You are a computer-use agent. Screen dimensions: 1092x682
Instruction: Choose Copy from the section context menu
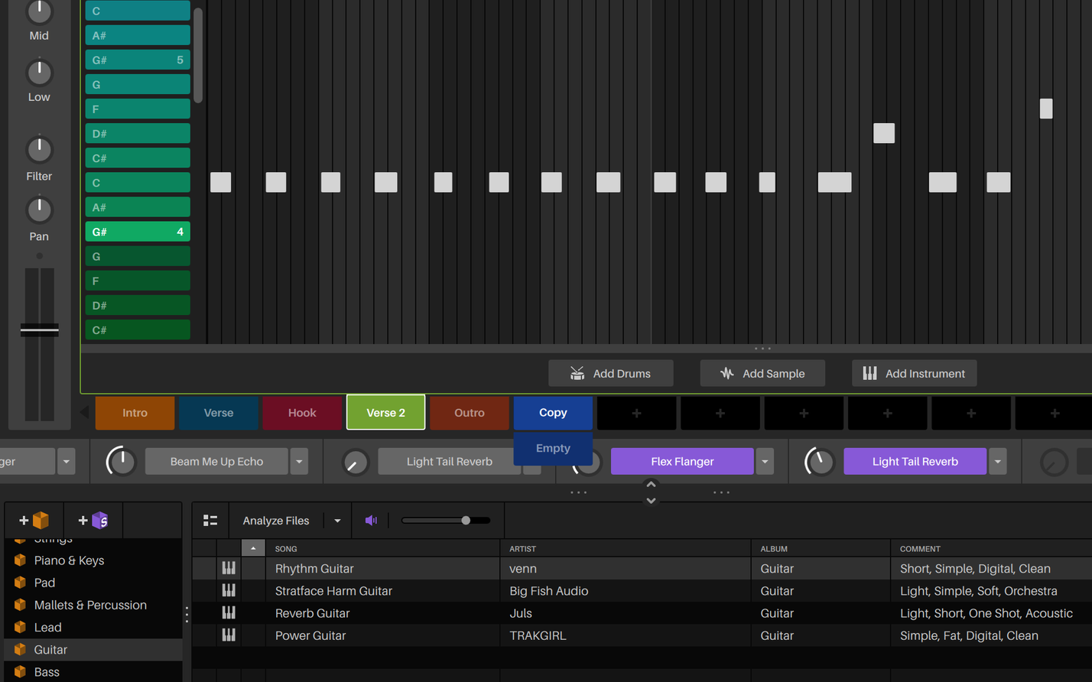tap(552, 412)
